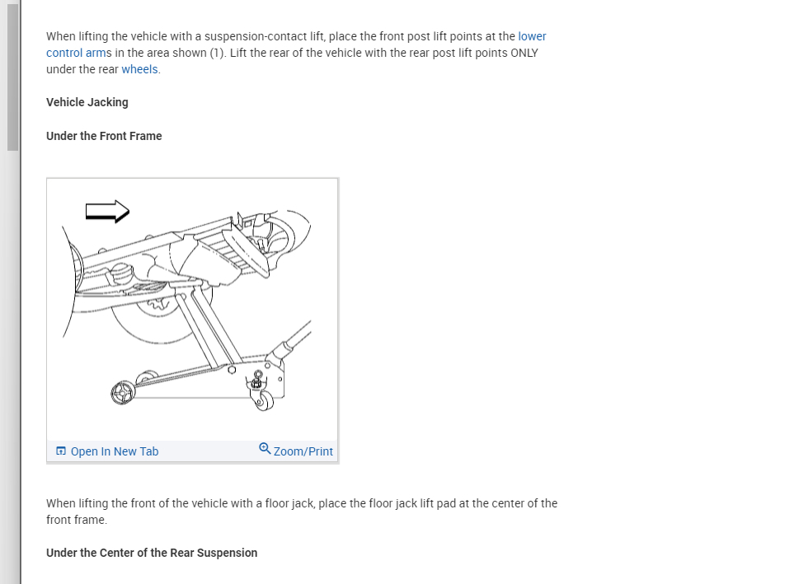Click the direction arrow in the diagram
Screen dimensions: 785x584
tap(108, 212)
